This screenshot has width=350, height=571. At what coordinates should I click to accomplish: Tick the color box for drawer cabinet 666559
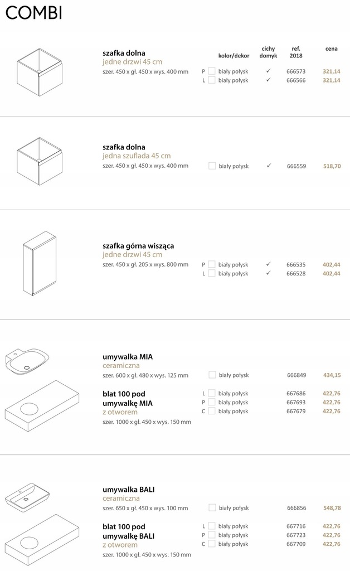[212, 166]
